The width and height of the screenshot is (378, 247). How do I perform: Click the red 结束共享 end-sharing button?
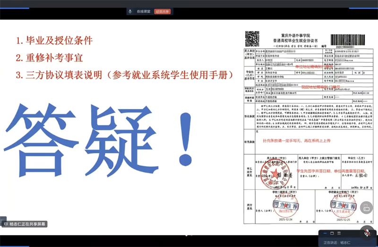pos(163,11)
